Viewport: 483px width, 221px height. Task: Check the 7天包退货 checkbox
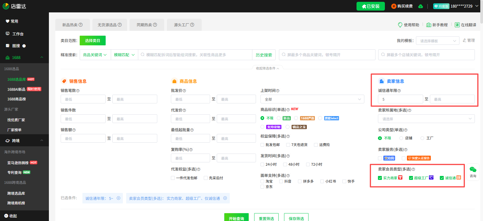pos(288,145)
